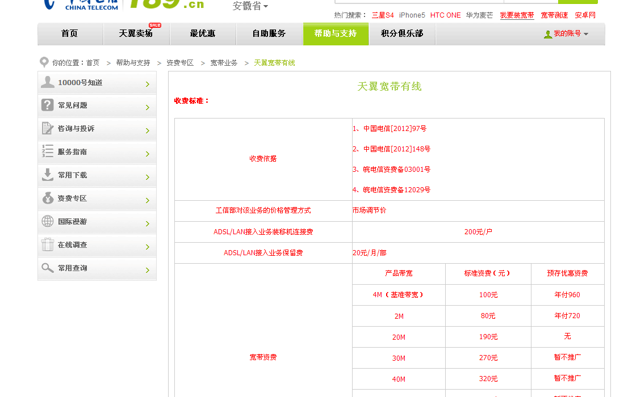Select the 帮助与支持 nav tab

[336, 33]
